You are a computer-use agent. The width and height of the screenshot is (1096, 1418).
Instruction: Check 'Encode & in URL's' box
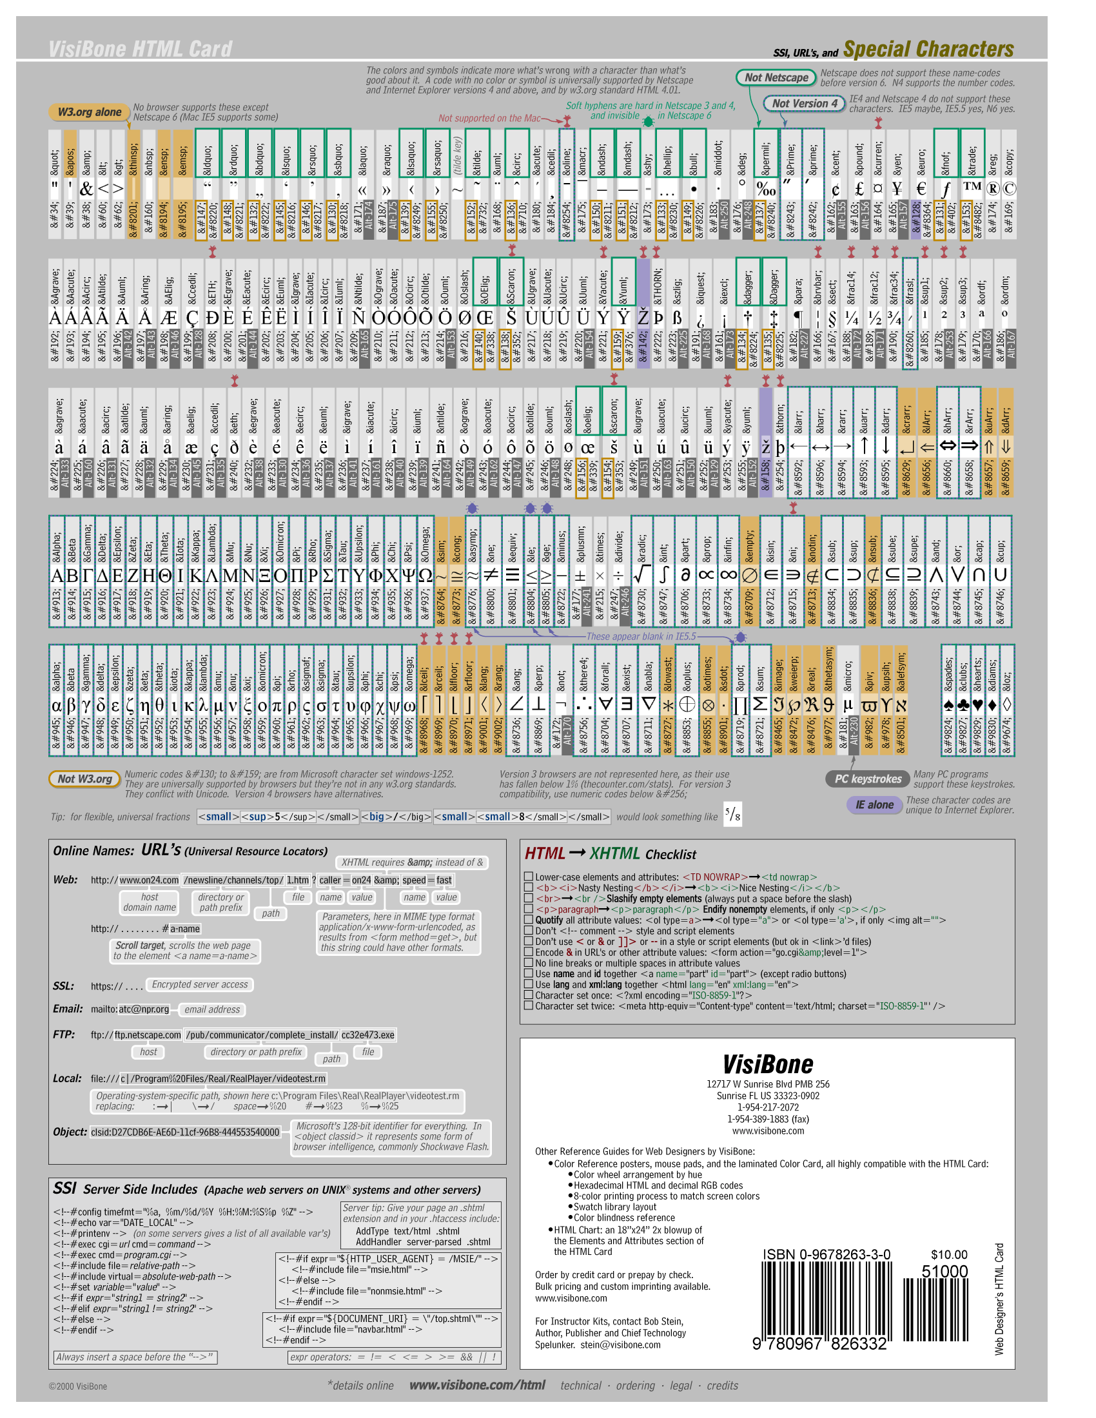pyautogui.click(x=529, y=953)
